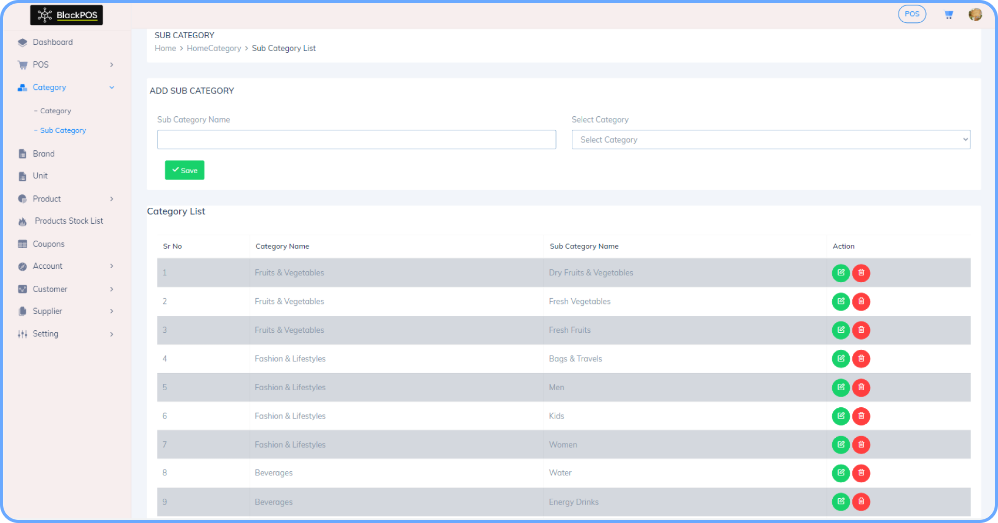This screenshot has height=523, width=998.
Task: Select the Products Stock List icon
Action: pos(23,221)
